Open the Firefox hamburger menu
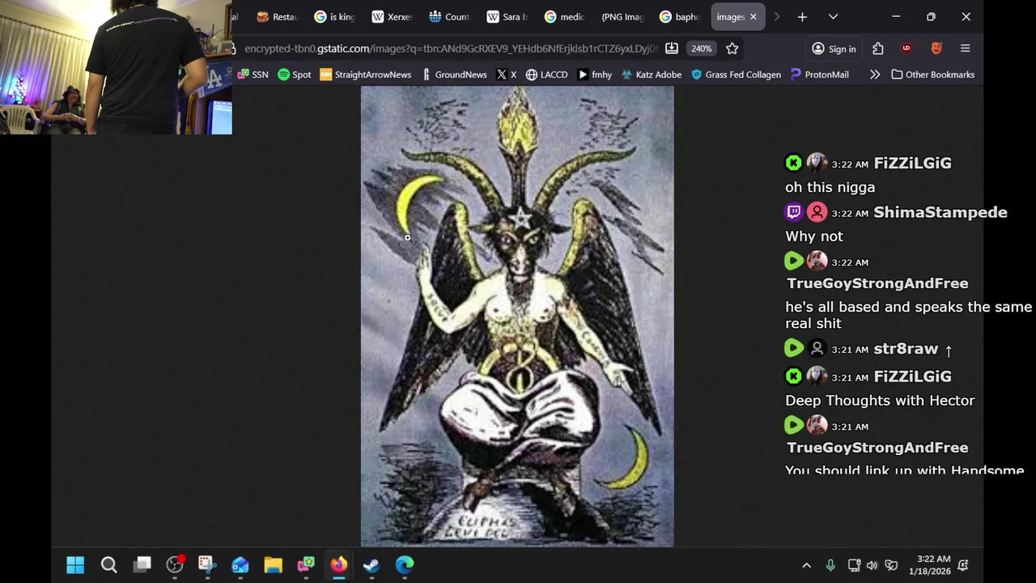 [x=965, y=49]
